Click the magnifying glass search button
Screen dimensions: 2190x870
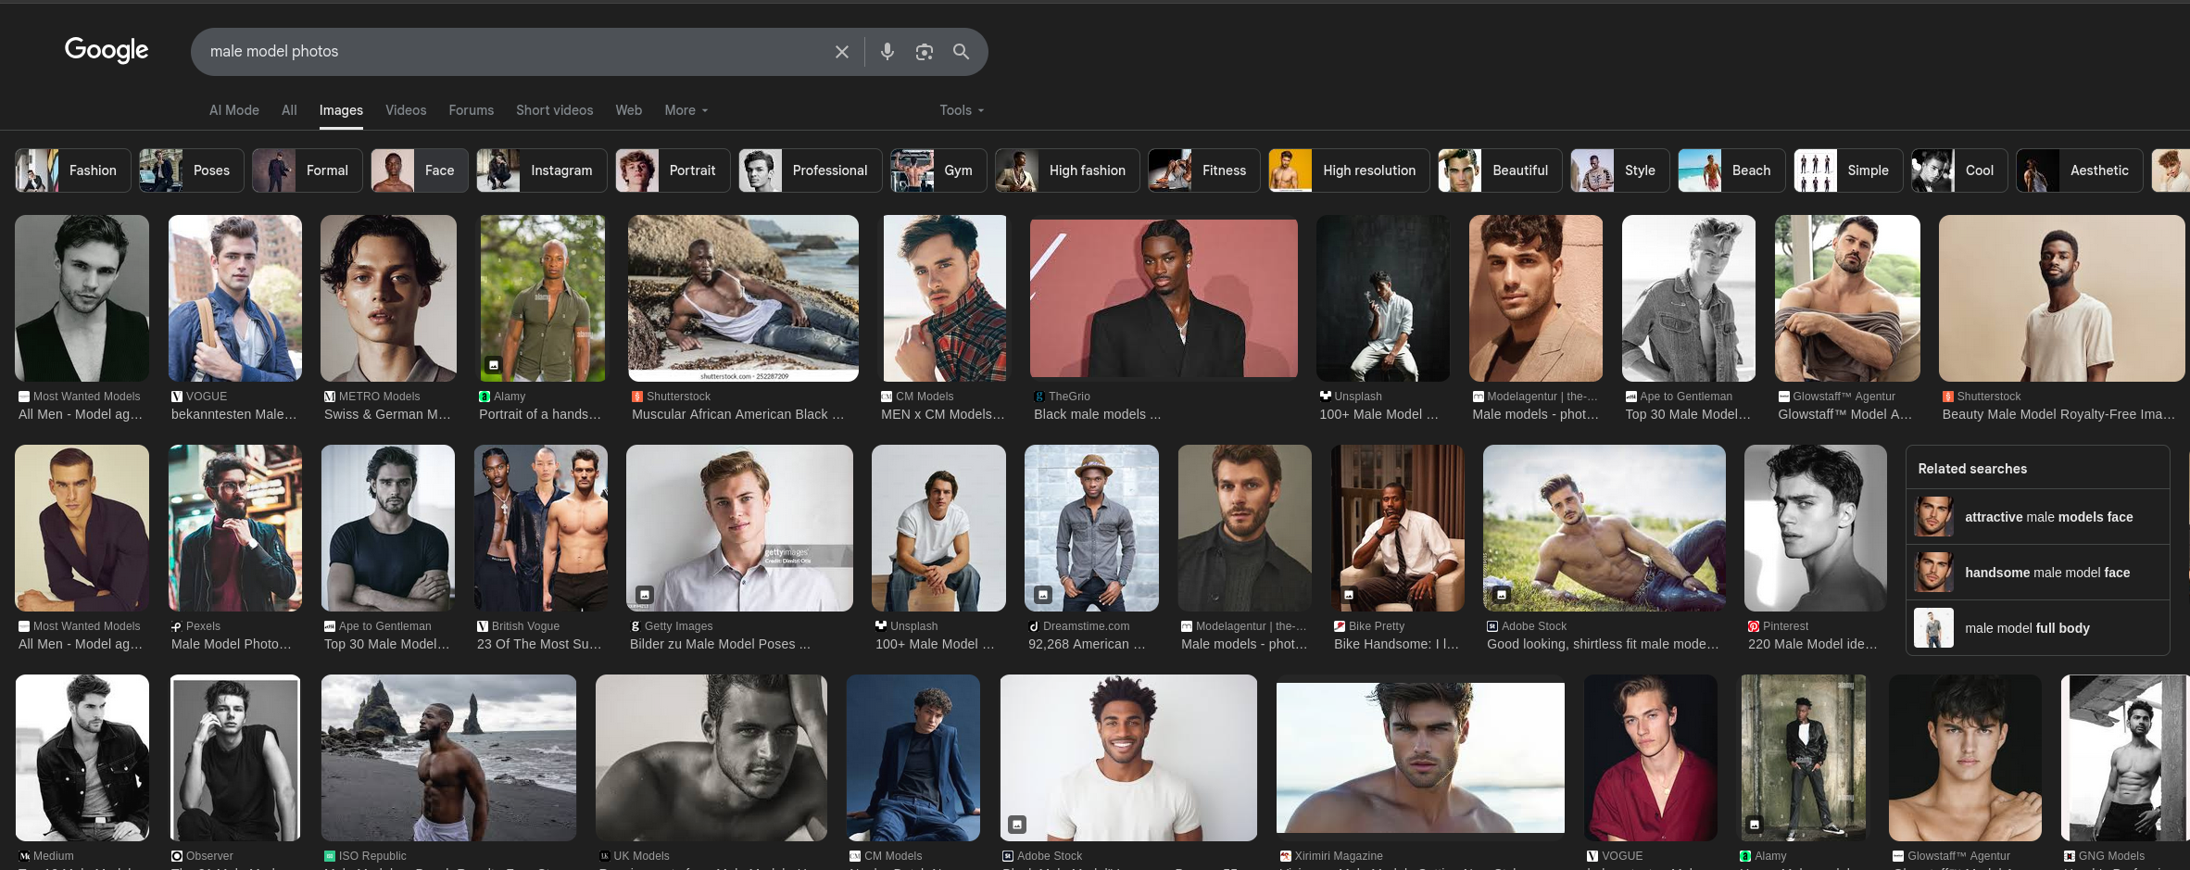tap(961, 52)
